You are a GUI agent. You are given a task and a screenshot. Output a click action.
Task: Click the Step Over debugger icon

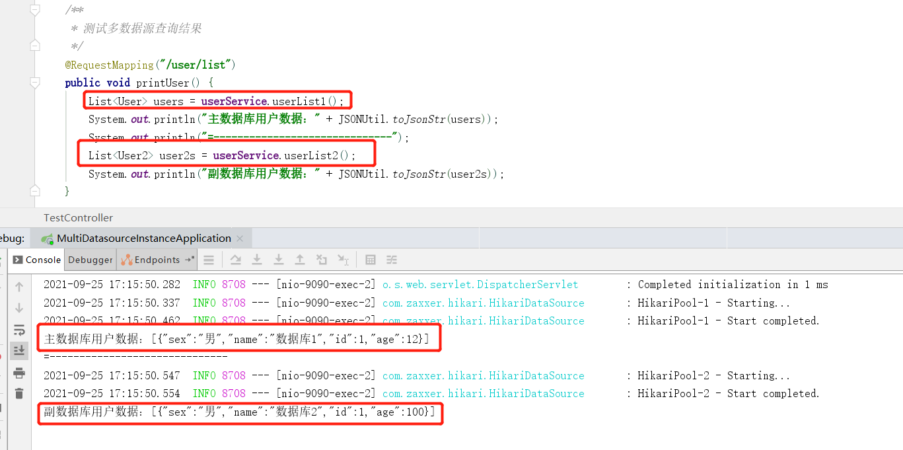click(x=236, y=260)
